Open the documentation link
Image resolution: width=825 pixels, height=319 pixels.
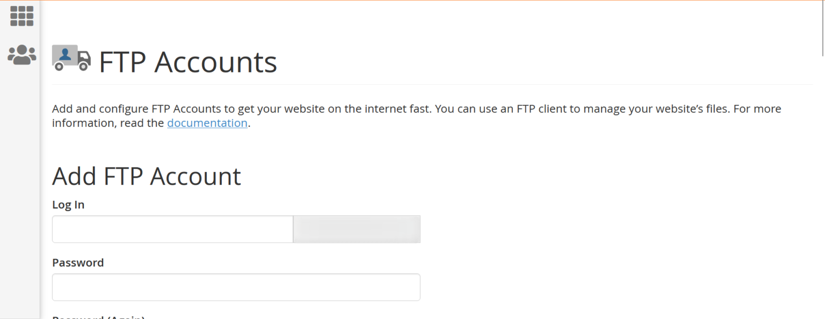point(207,123)
